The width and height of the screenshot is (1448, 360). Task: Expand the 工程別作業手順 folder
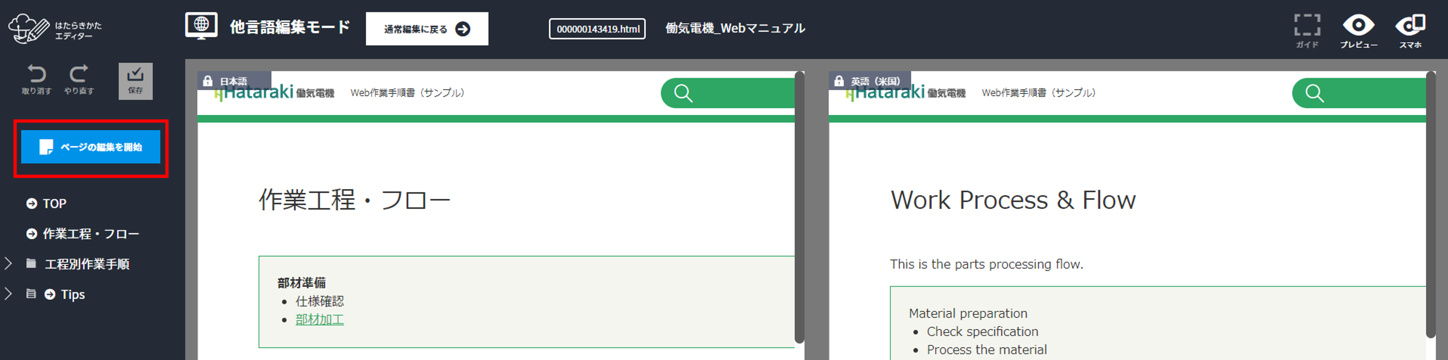[8, 264]
